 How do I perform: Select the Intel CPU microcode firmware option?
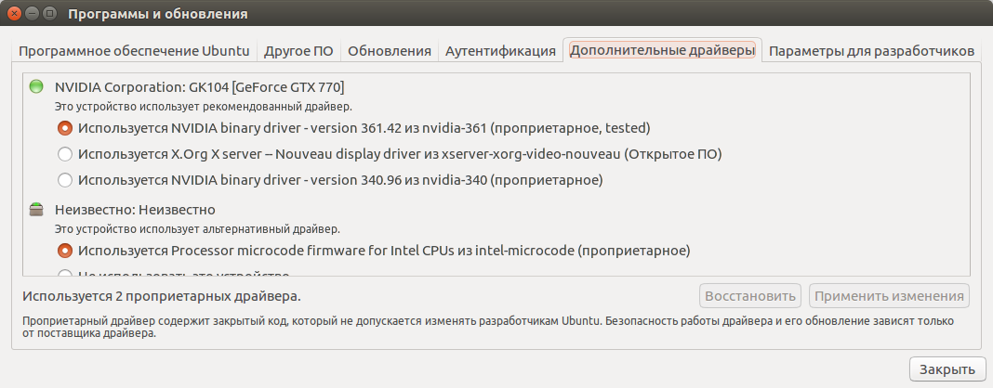coord(64,251)
